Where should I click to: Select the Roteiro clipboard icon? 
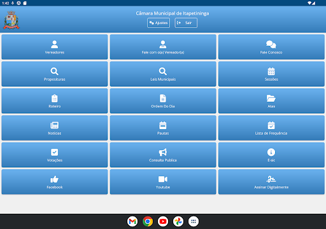[x=55, y=98]
